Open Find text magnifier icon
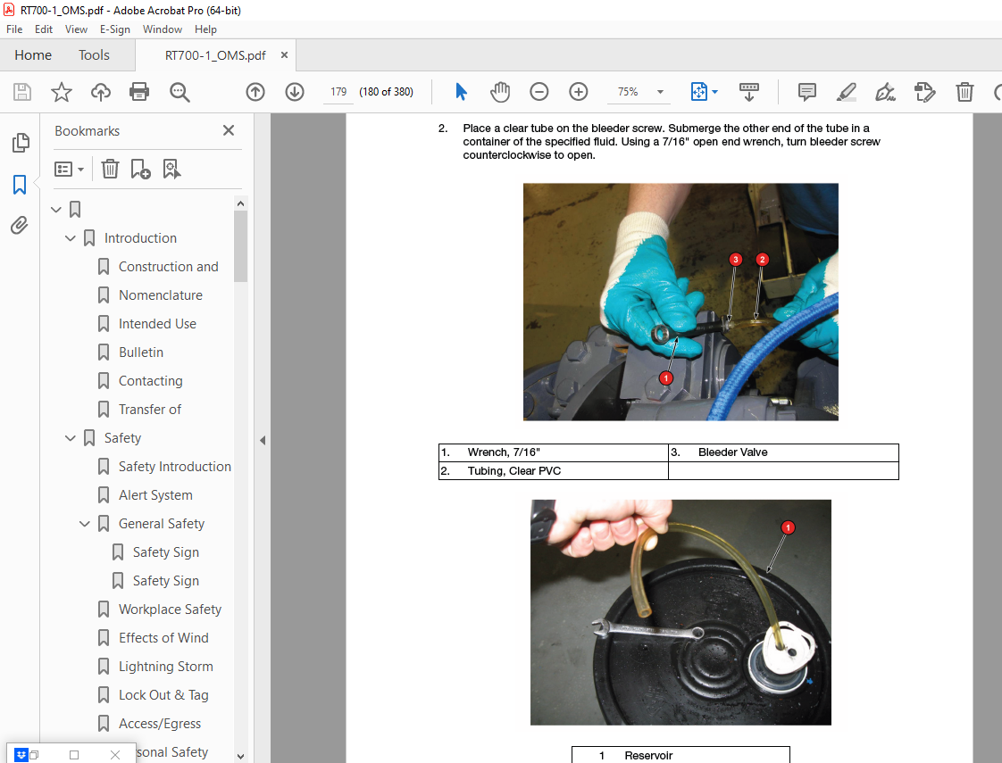Screen dimensions: 1002x763 pos(180,92)
